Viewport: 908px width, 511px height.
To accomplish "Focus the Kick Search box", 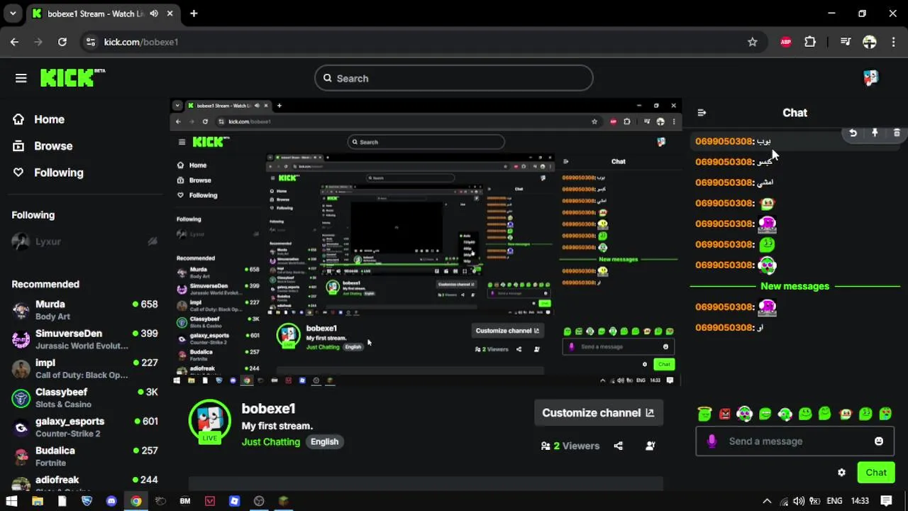I will click(454, 78).
